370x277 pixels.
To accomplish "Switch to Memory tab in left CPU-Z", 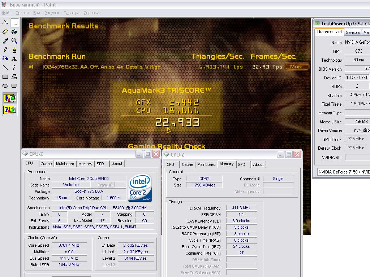I will (x=85, y=164).
